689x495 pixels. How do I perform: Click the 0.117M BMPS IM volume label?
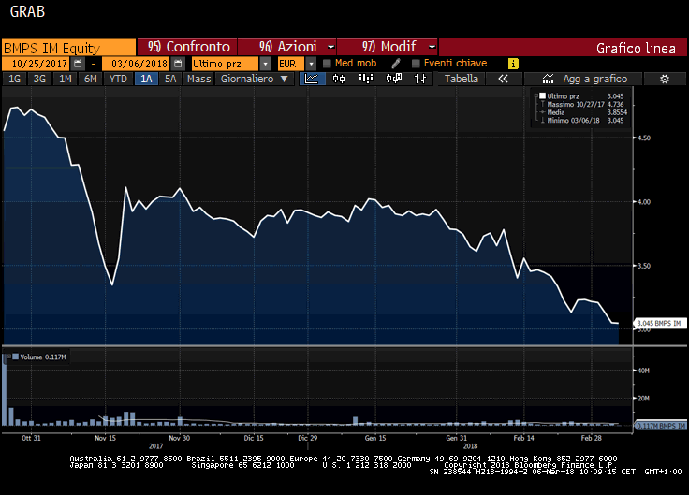(660, 426)
